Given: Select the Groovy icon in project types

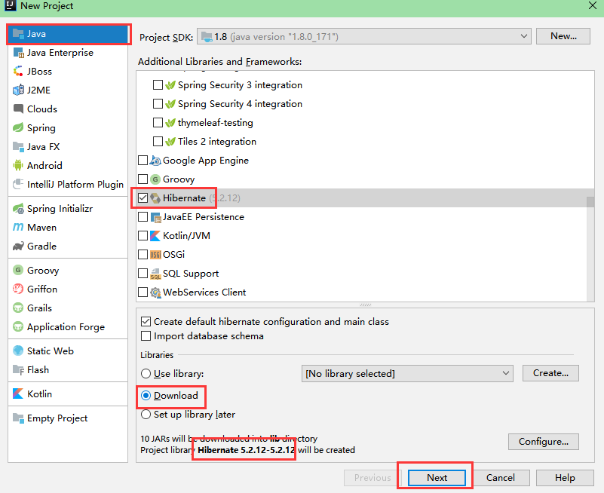Looking at the screenshot, I should pos(18,271).
